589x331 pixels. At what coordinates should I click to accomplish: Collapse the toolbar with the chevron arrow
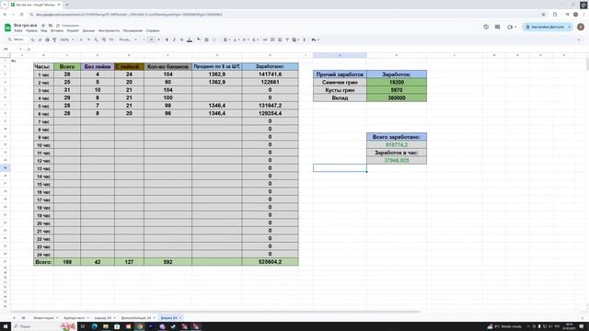coord(579,40)
